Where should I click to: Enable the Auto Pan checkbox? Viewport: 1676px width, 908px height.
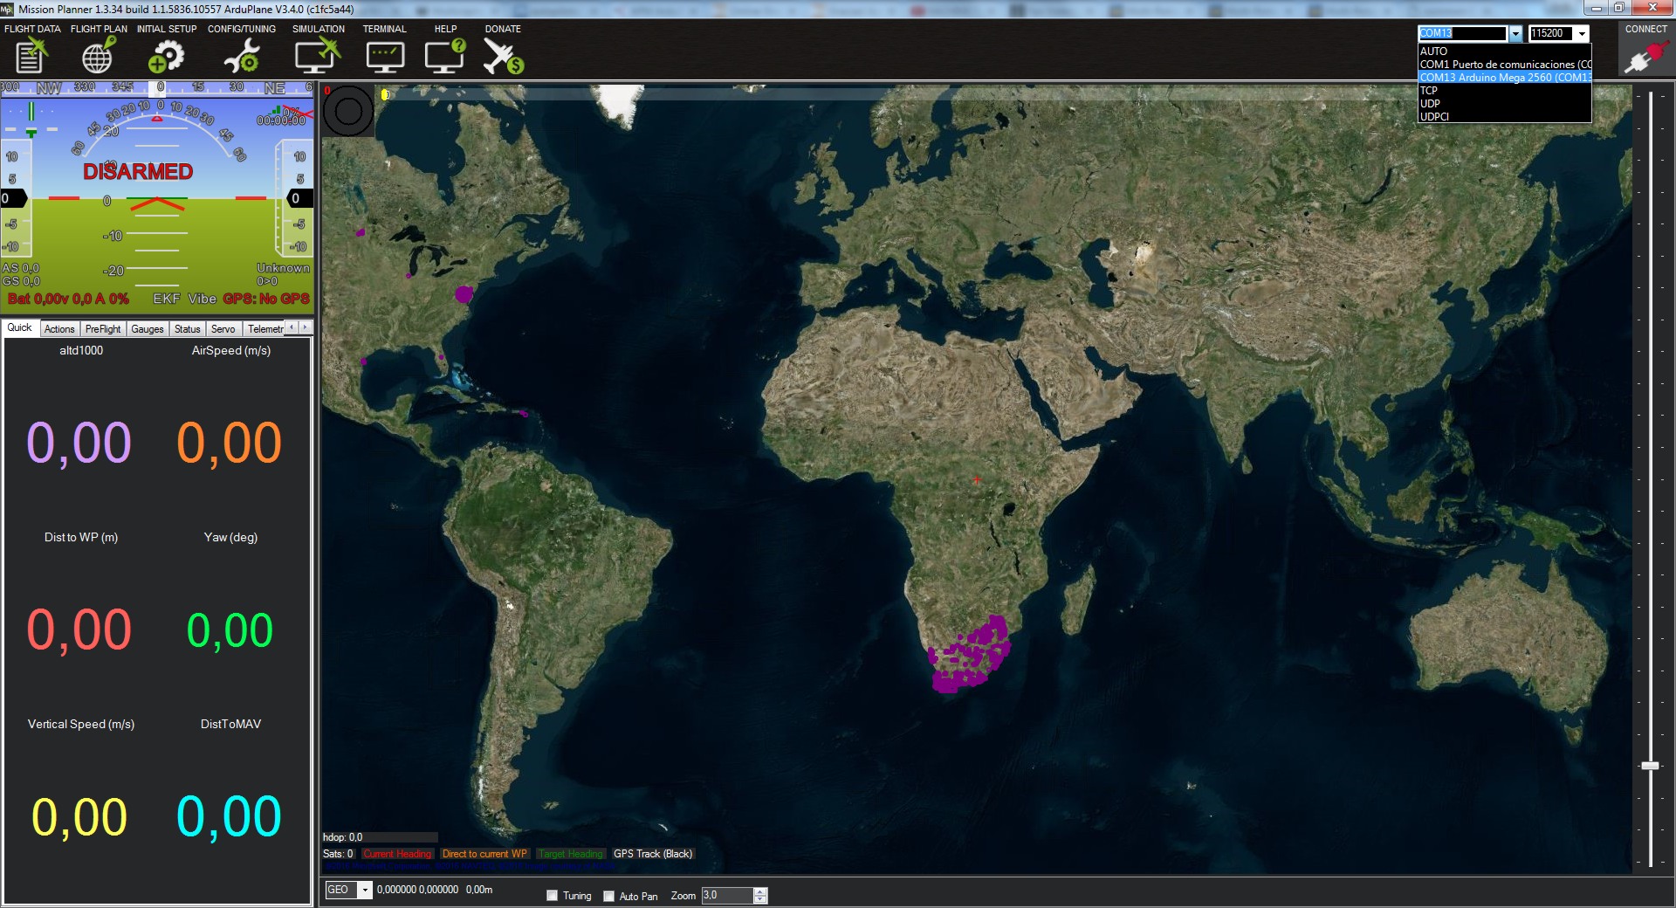pos(609,895)
